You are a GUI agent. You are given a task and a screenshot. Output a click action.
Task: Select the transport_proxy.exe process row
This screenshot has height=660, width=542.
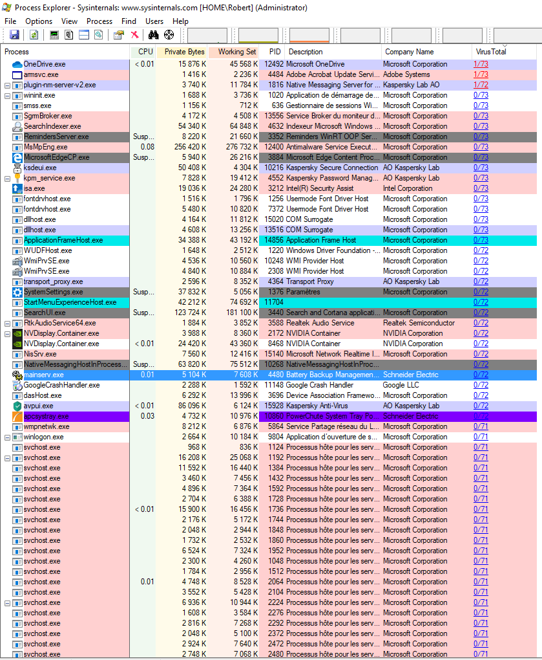[269, 281]
